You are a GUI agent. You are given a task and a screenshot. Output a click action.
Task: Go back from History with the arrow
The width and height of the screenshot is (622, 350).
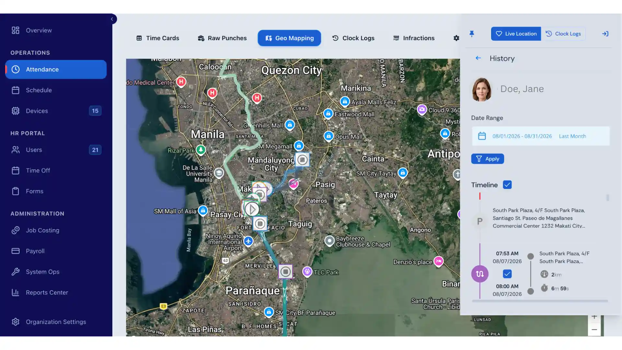coord(478,58)
